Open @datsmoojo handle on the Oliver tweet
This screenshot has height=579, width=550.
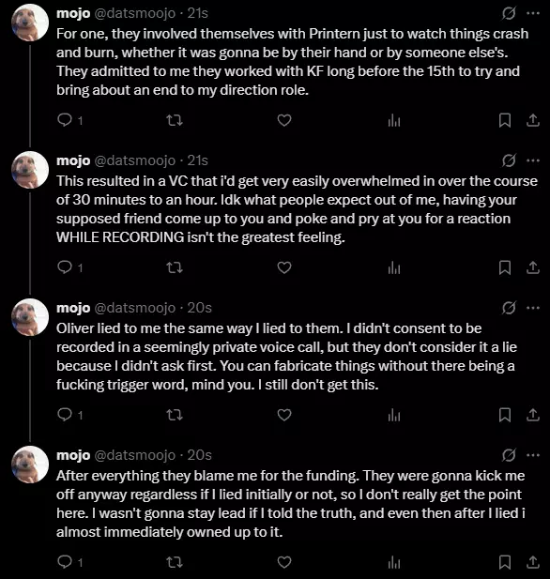tap(135, 308)
